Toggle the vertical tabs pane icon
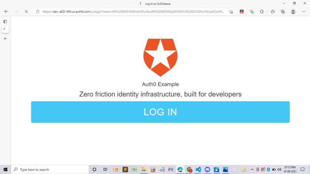 (5, 22)
